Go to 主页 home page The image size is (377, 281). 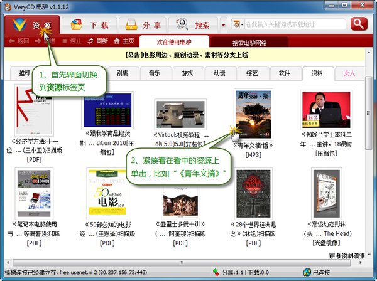124,41
